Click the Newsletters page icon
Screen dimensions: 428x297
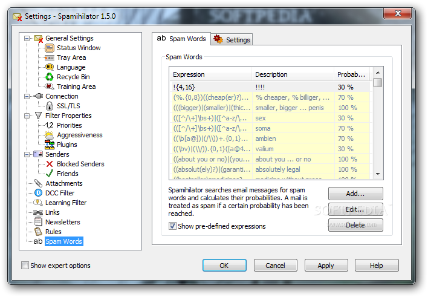tap(38, 222)
